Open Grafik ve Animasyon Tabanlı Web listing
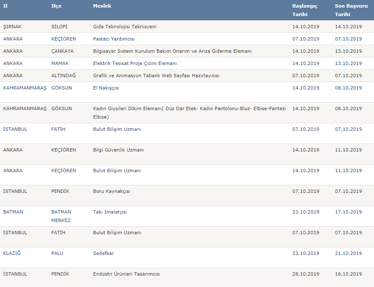Image resolution: width=374 pixels, height=287 pixels. coord(156,76)
